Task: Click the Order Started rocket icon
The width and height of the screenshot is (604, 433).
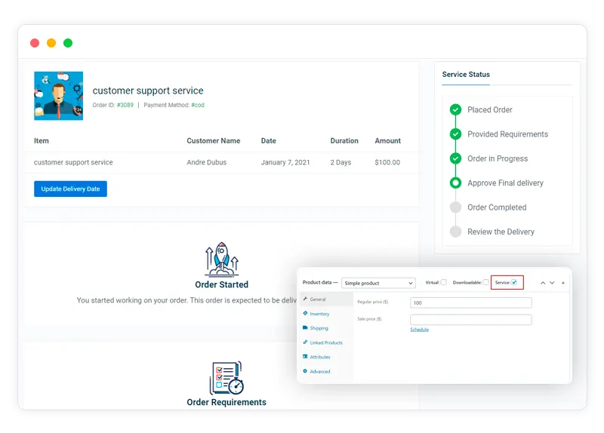Action: coord(222,259)
